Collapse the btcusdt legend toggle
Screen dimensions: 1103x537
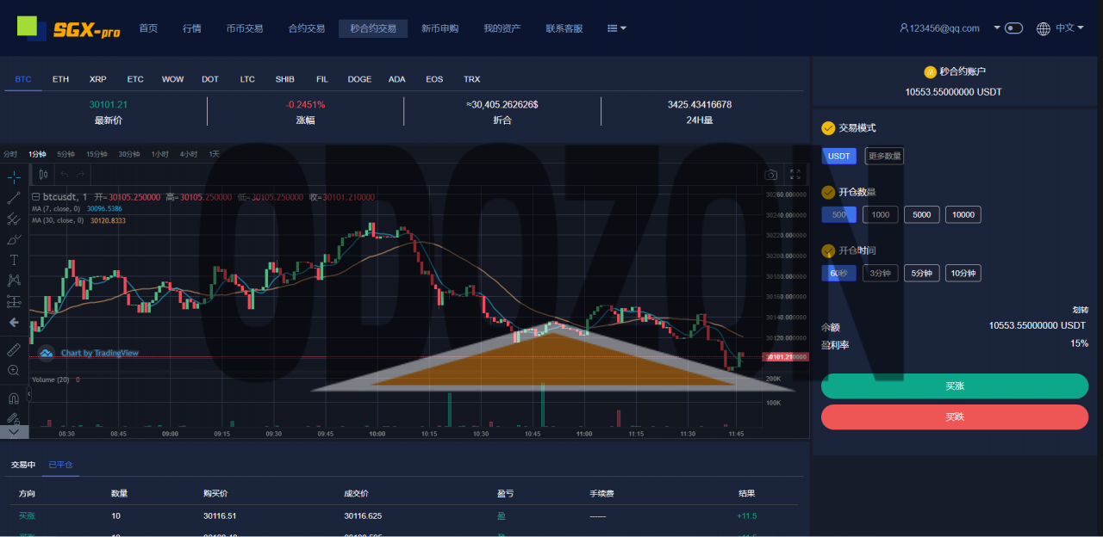pos(35,197)
